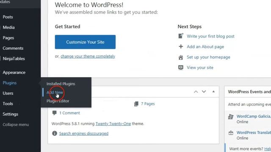Image resolution: width=271 pixels, height=152 pixels.
Task: Choose Installed Plugins from the flyout
Action: pos(61,84)
